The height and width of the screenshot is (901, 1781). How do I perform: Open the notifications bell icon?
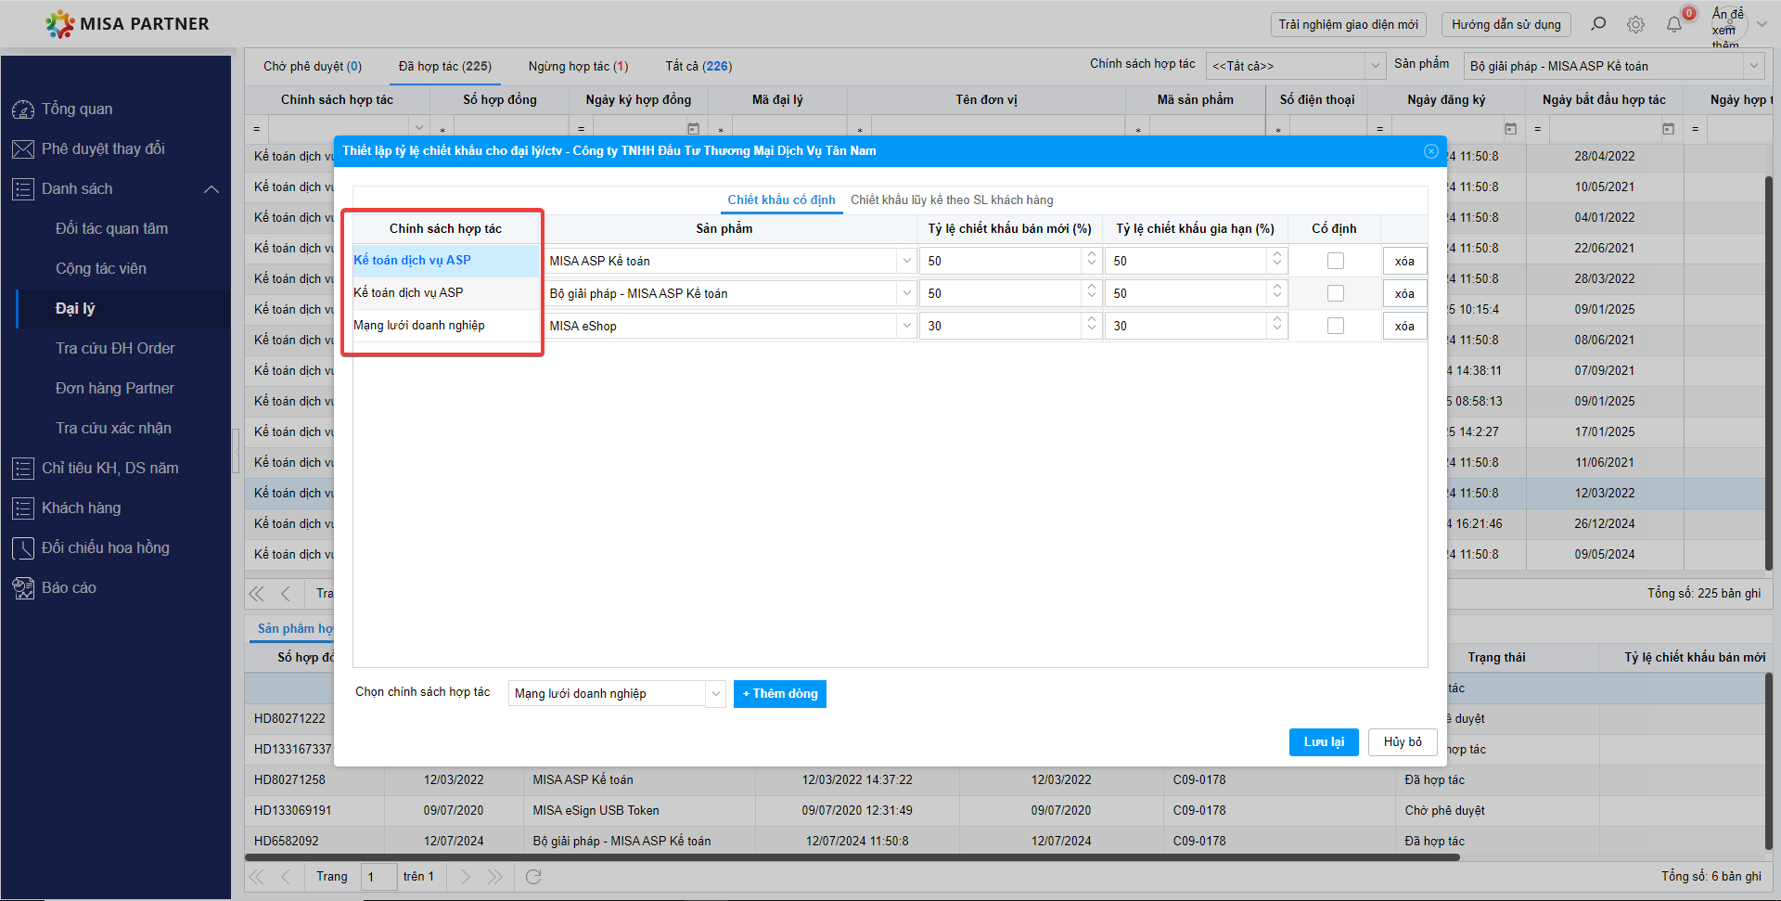(x=1674, y=25)
